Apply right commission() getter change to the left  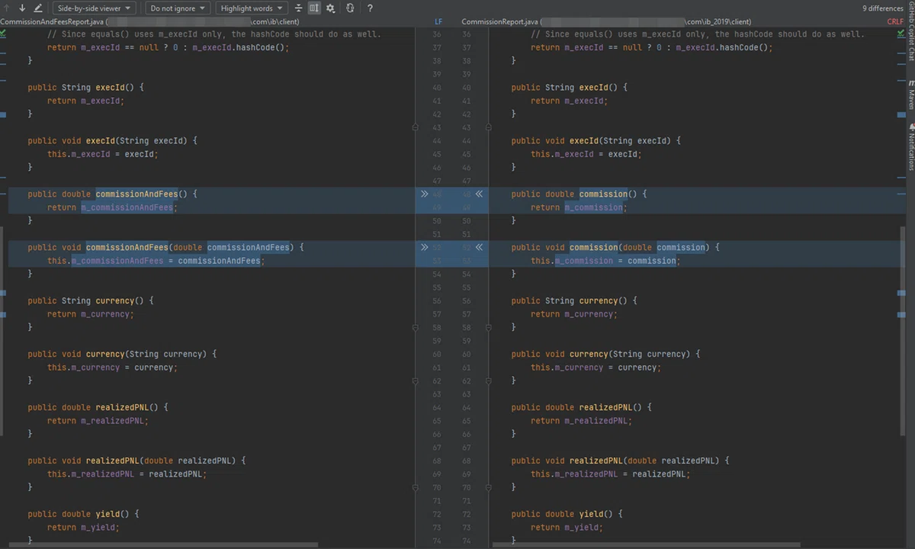(x=479, y=194)
